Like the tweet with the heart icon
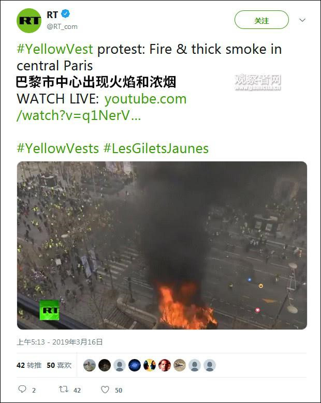 click(105, 390)
